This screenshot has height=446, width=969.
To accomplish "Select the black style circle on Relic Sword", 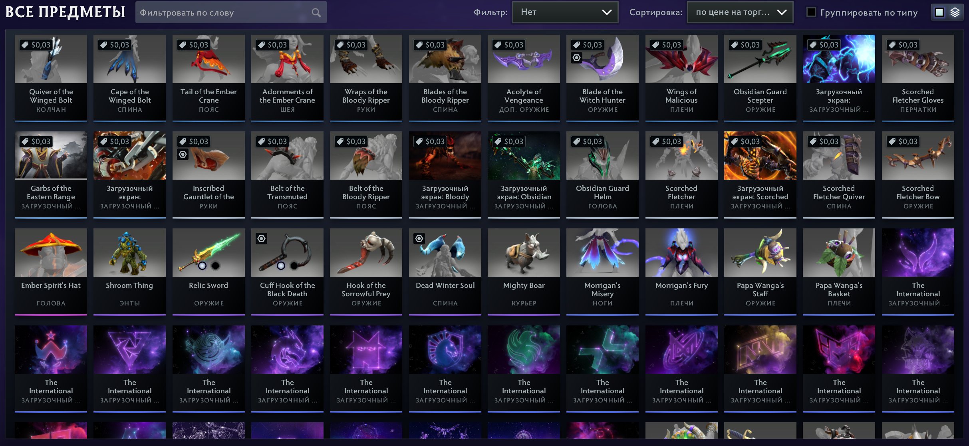I will point(215,266).
